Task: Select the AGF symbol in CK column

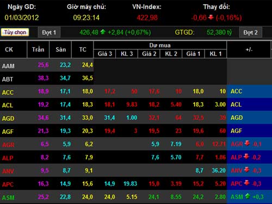Action: (8, 132)
